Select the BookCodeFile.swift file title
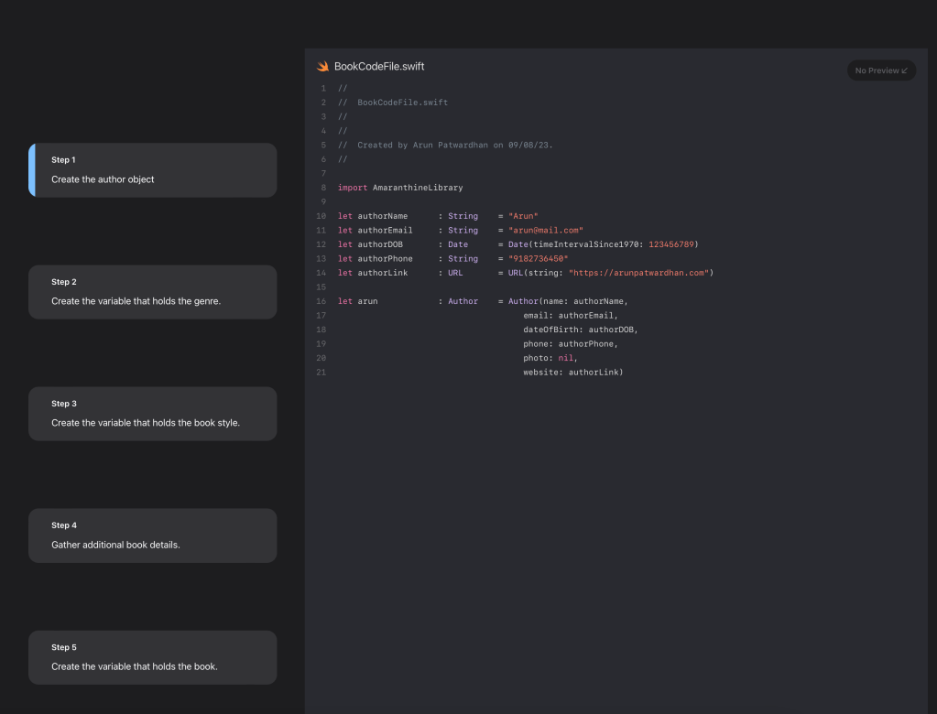 379,67
